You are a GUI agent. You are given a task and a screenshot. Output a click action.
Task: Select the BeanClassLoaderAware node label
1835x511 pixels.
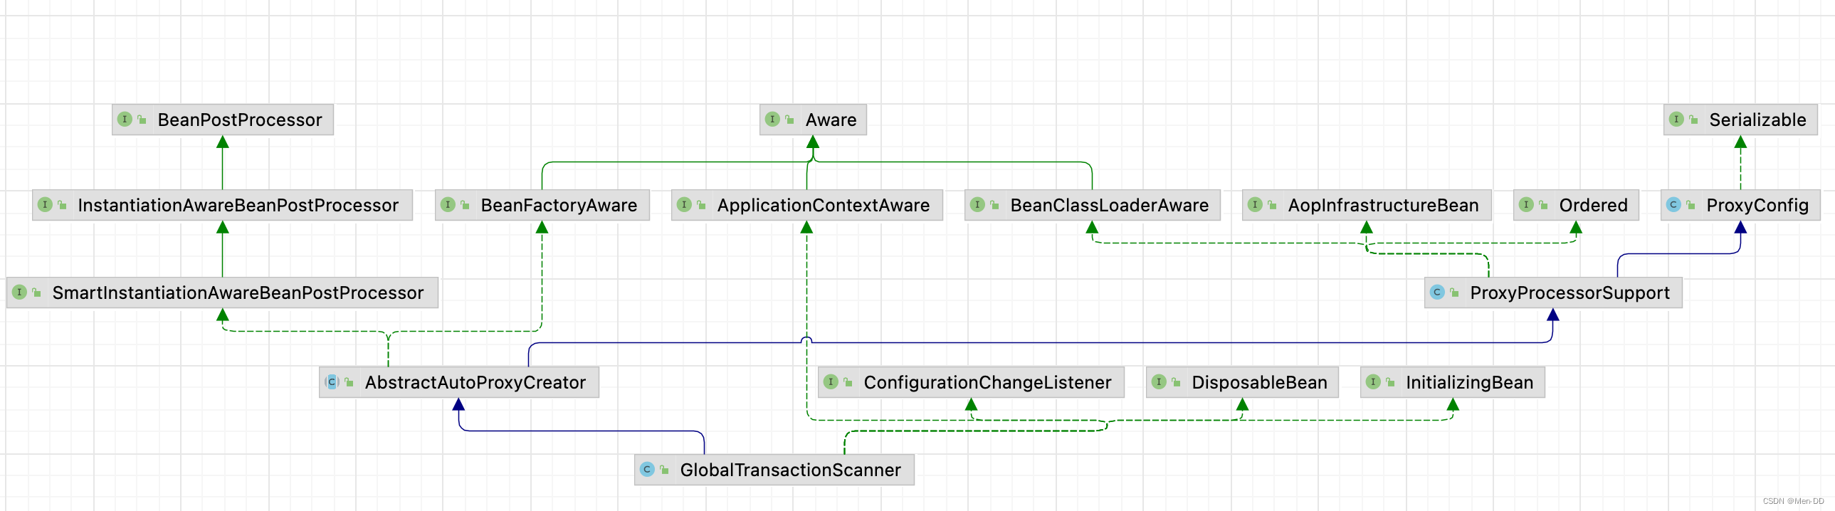click(x=1109, y=205)
